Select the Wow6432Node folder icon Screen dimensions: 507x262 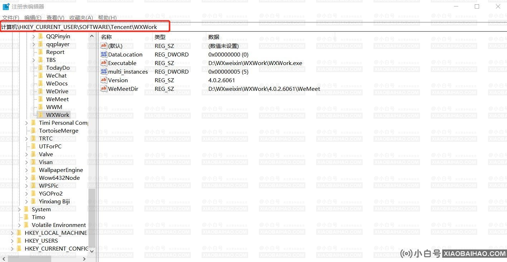[33, 178]
